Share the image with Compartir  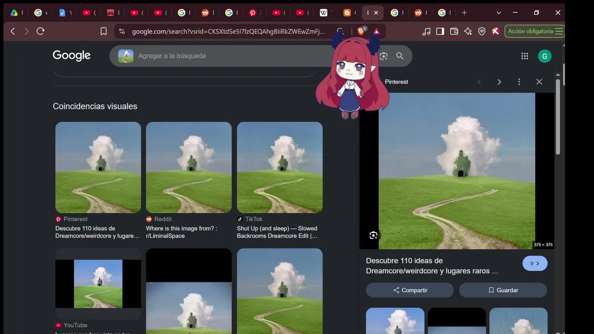(410, 290)
